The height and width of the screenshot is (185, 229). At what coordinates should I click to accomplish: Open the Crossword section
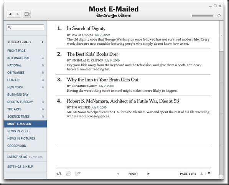coord(16,146)
